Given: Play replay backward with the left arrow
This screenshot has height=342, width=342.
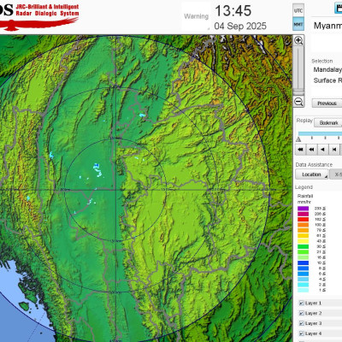Looking at the screenshot, I should pyautogui.click(x=322, y=150).
